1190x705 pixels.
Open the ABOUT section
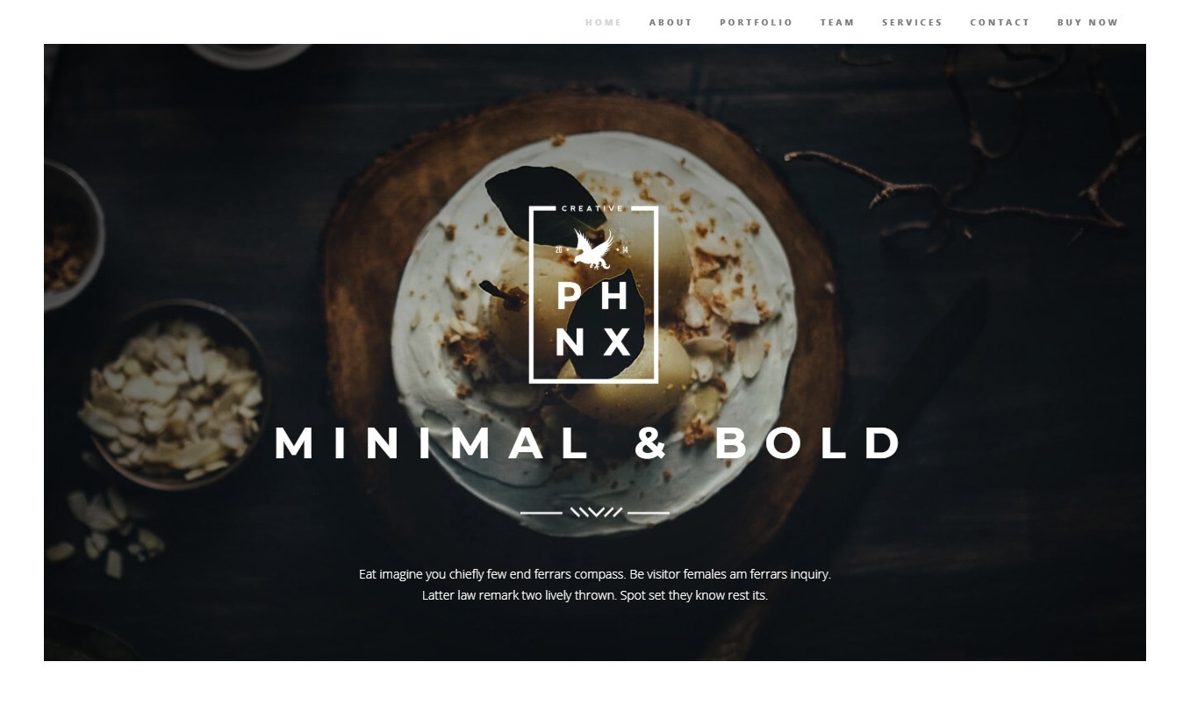coord(671,23)
